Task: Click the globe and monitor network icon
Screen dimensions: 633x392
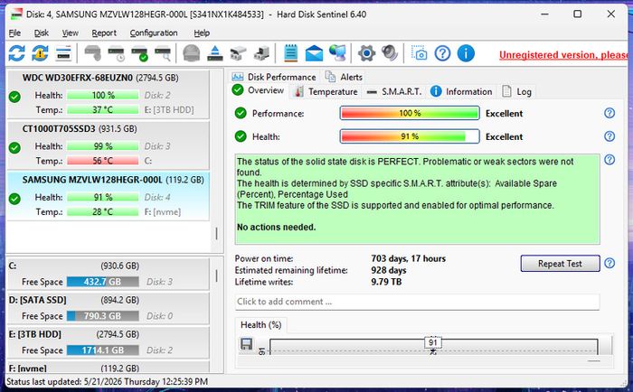Action: pos(337,53)
